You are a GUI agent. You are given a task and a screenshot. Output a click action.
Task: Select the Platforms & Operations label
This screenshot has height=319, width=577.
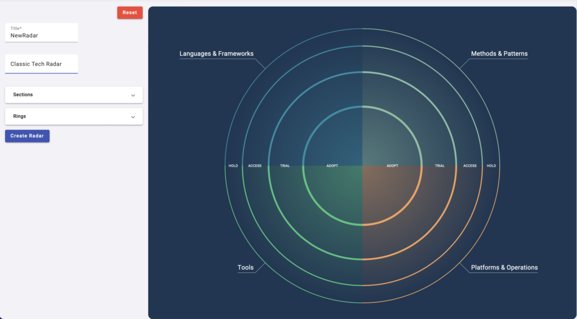pos(504,268)
